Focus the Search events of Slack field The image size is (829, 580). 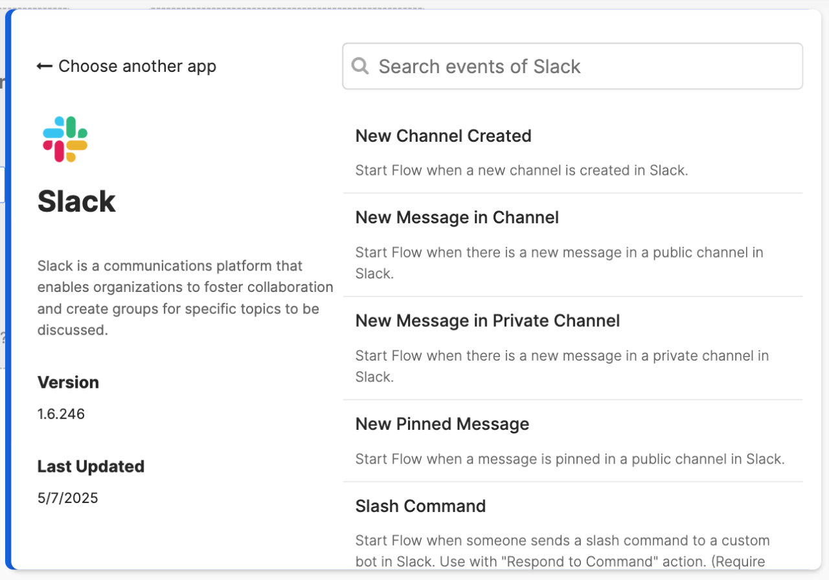pos(573,66)
